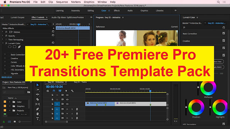Reset the Opacity effect

coord(53,35)
